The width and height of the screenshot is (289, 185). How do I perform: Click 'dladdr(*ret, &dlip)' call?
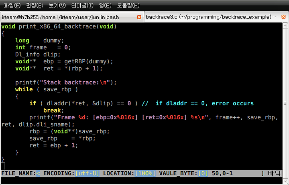79,103
